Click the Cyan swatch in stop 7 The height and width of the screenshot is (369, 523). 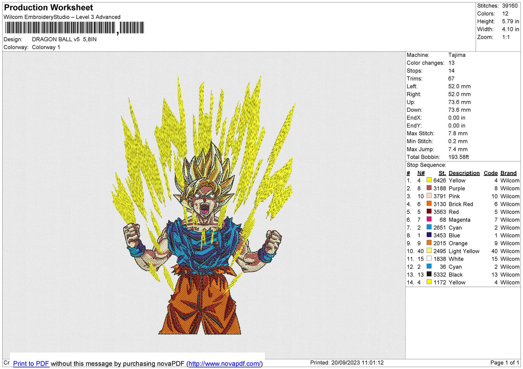click(429, 228)
